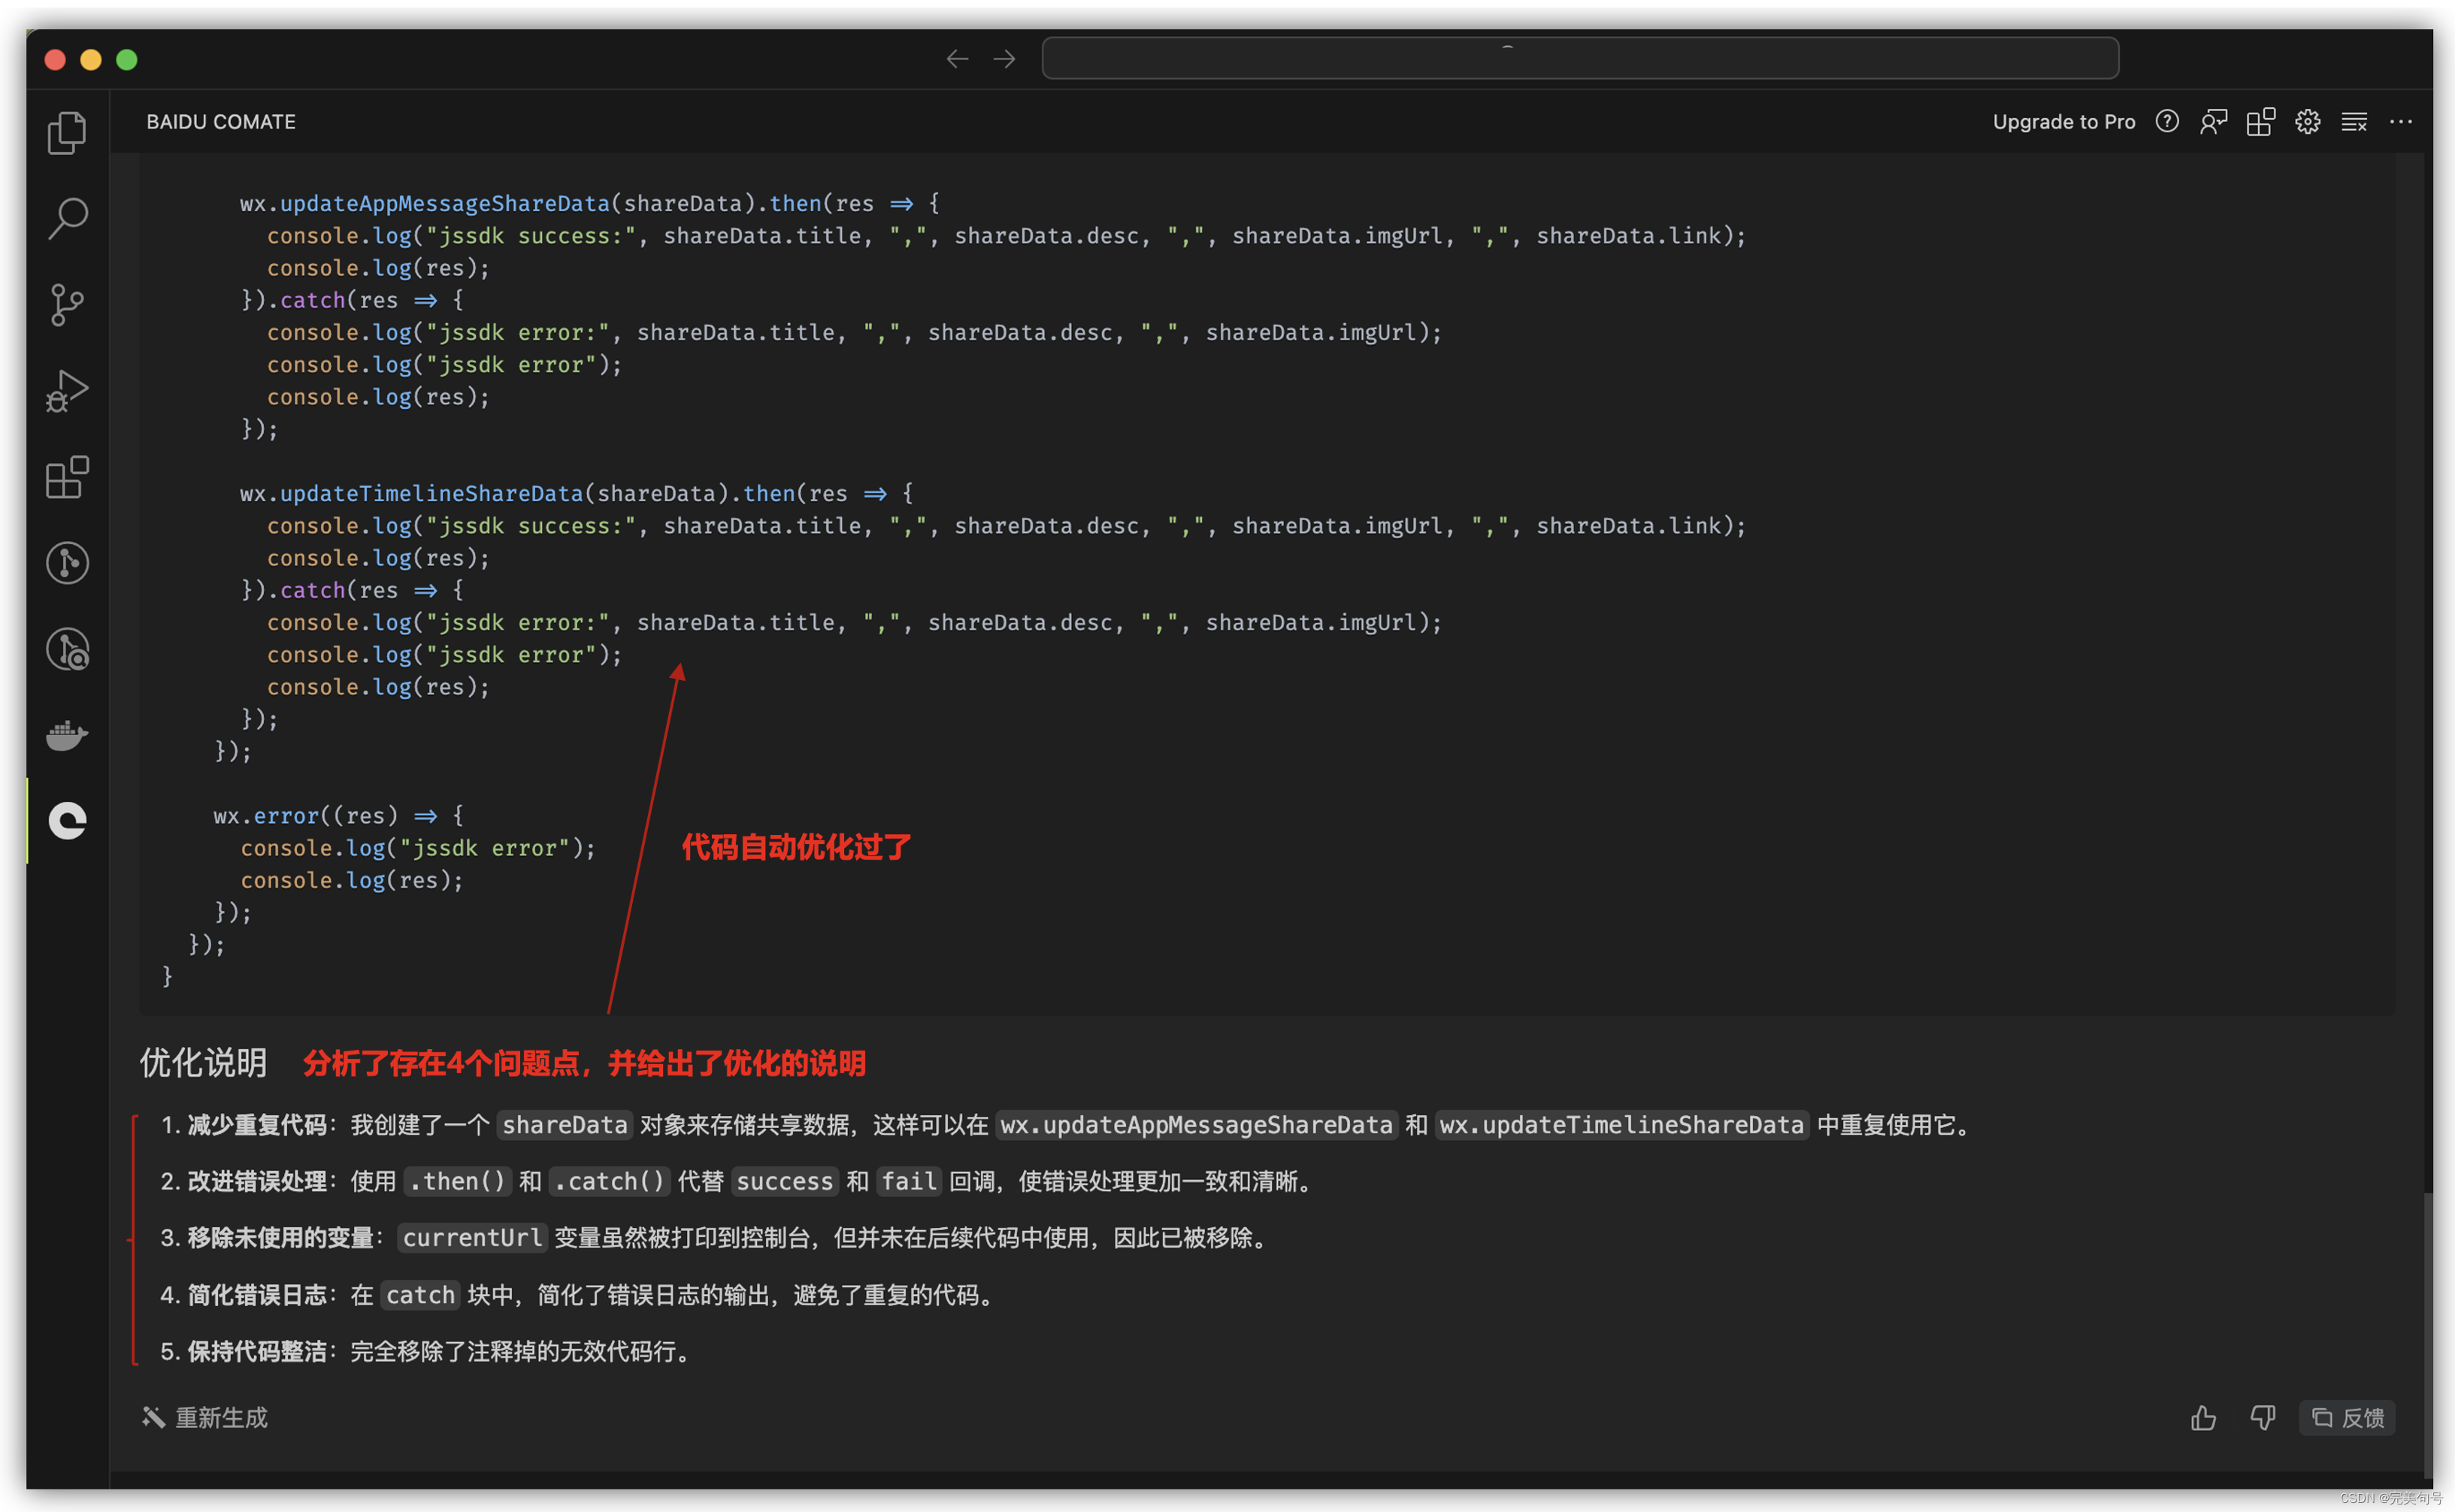Click the 反馈 feedback button
The image size is (2455, 1512).
tap(2347, 1417)
